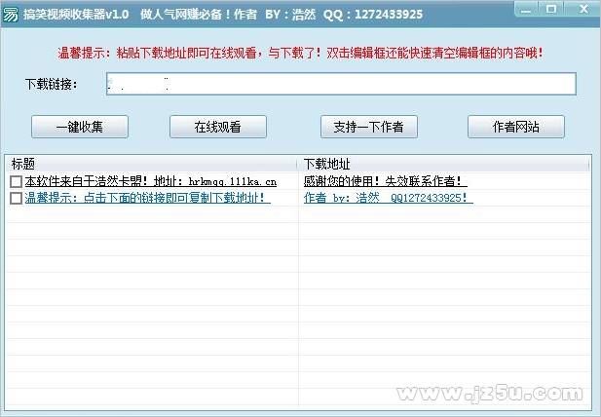Screen dimensions: 601x417
Task: Click the 支持一下作者 button
Action: 369,127
